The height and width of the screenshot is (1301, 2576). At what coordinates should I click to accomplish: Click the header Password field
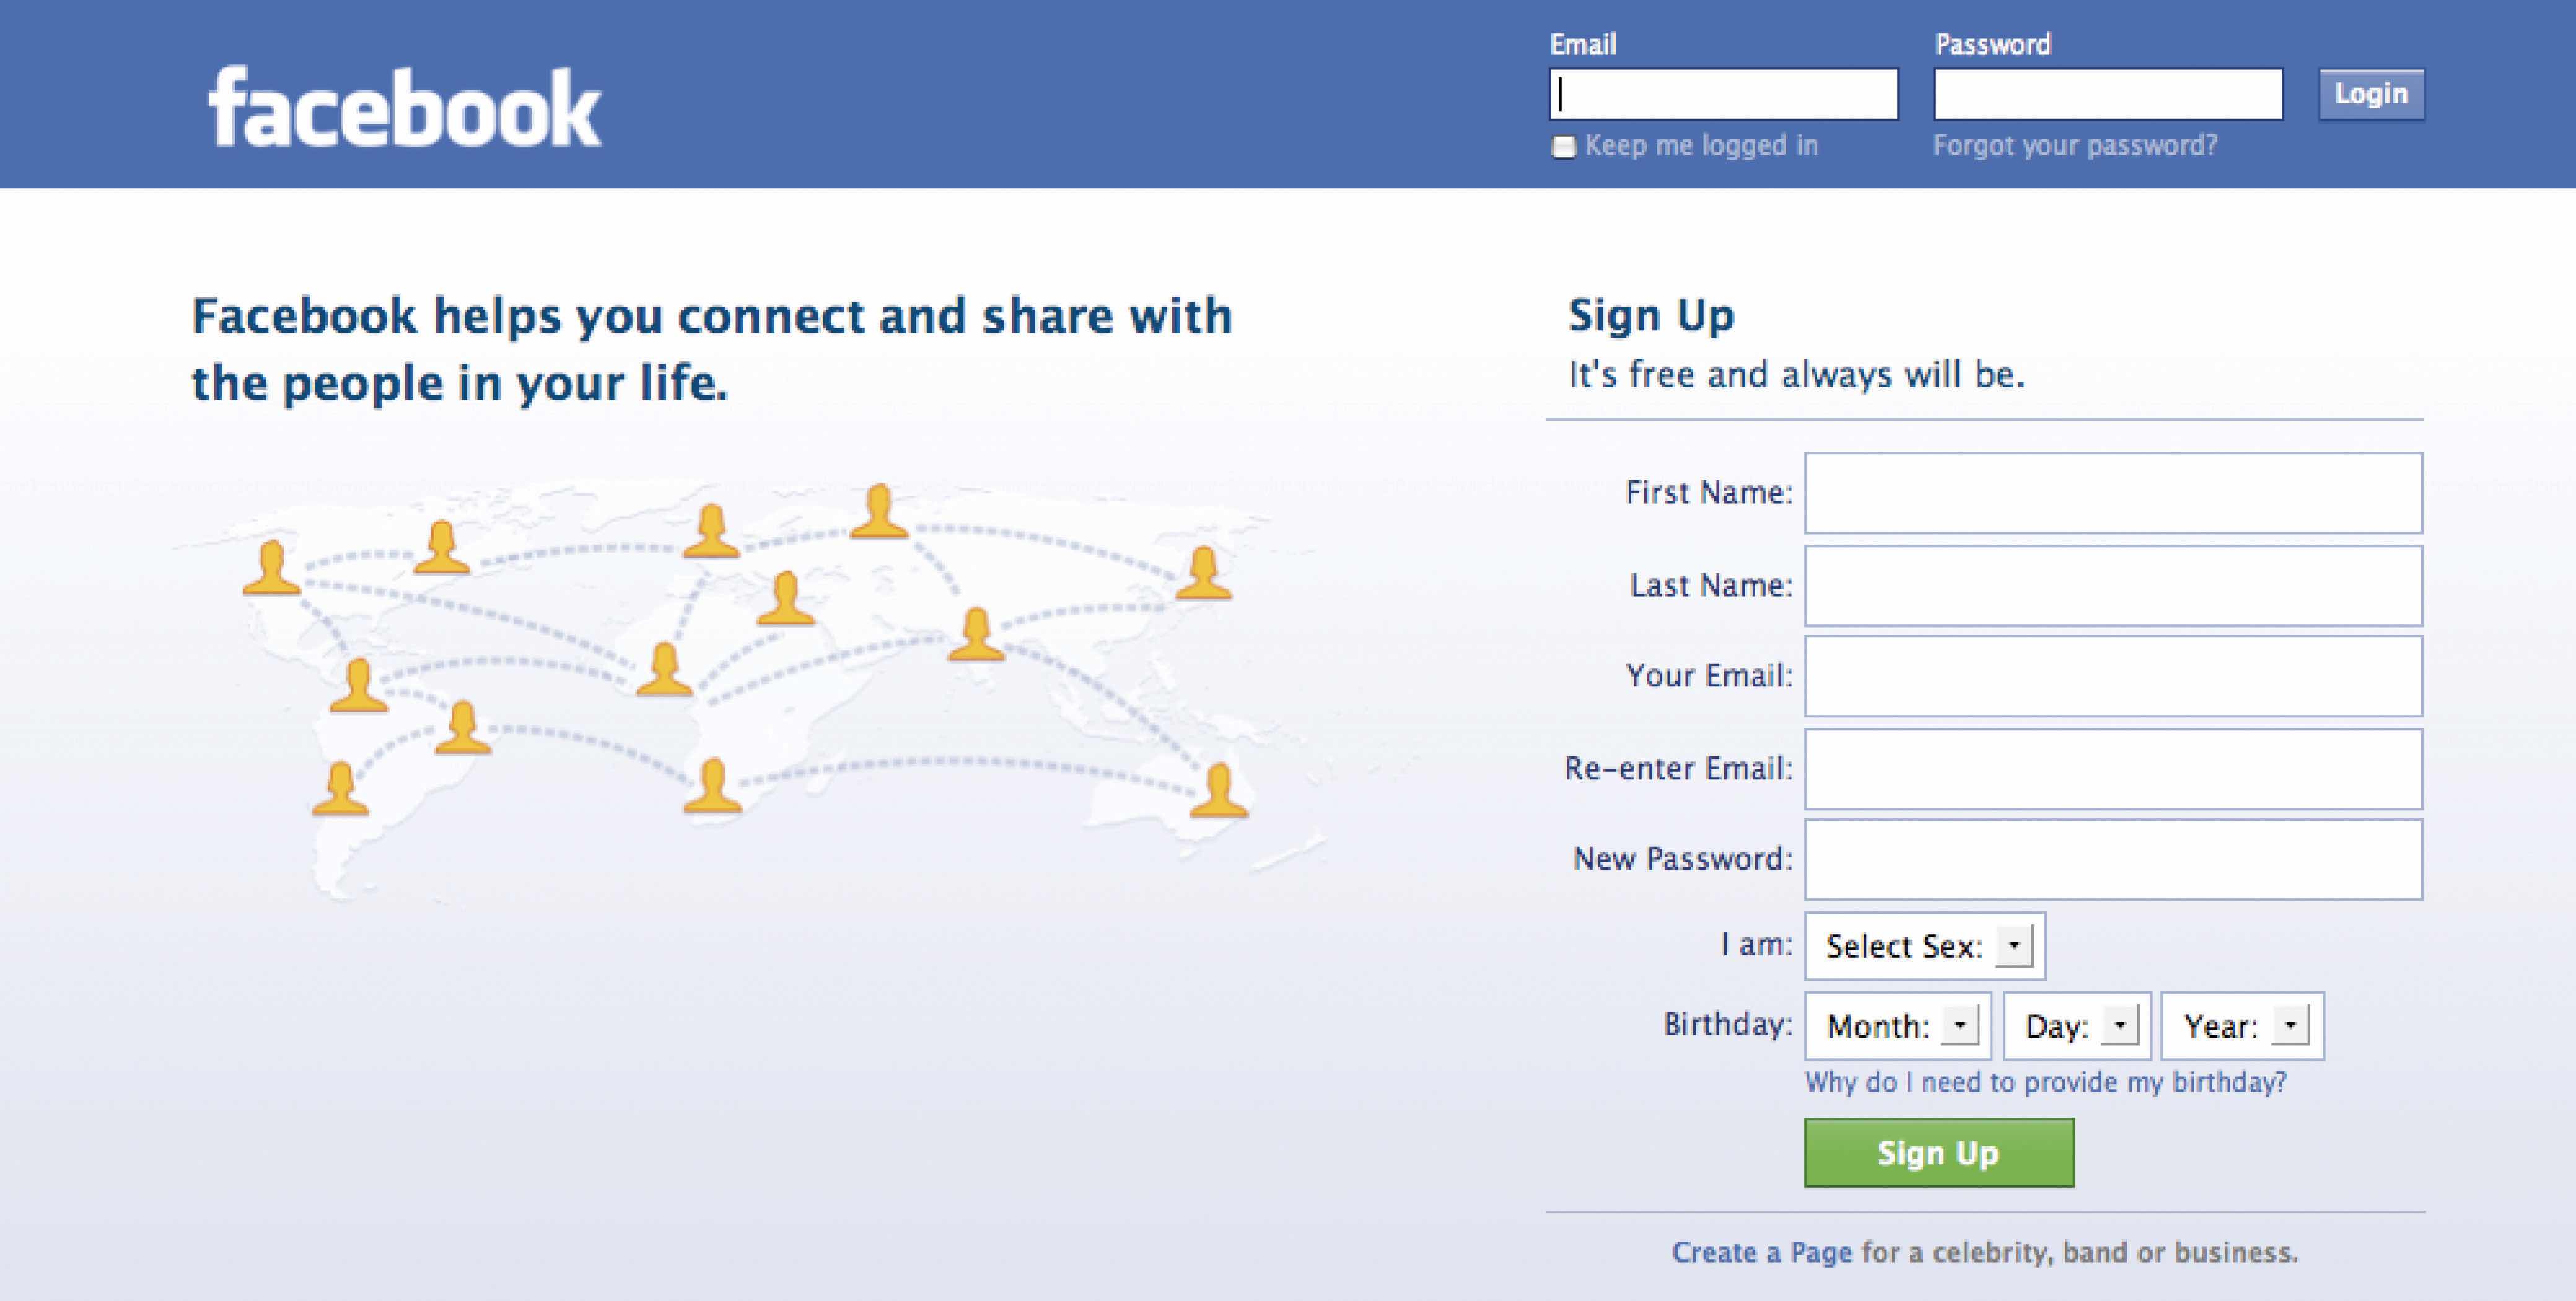[x=2107, y=95]
